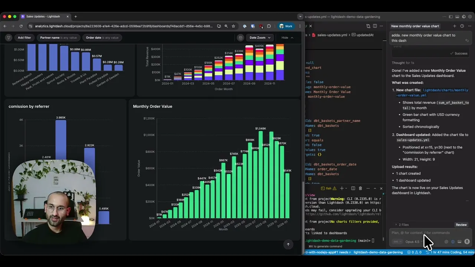
Task: Click the address bar URL
Action: [124, 26]
